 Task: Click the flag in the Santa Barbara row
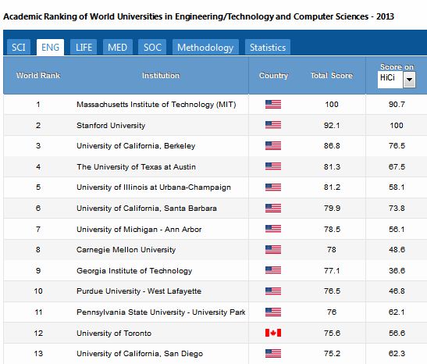(273, 208)
